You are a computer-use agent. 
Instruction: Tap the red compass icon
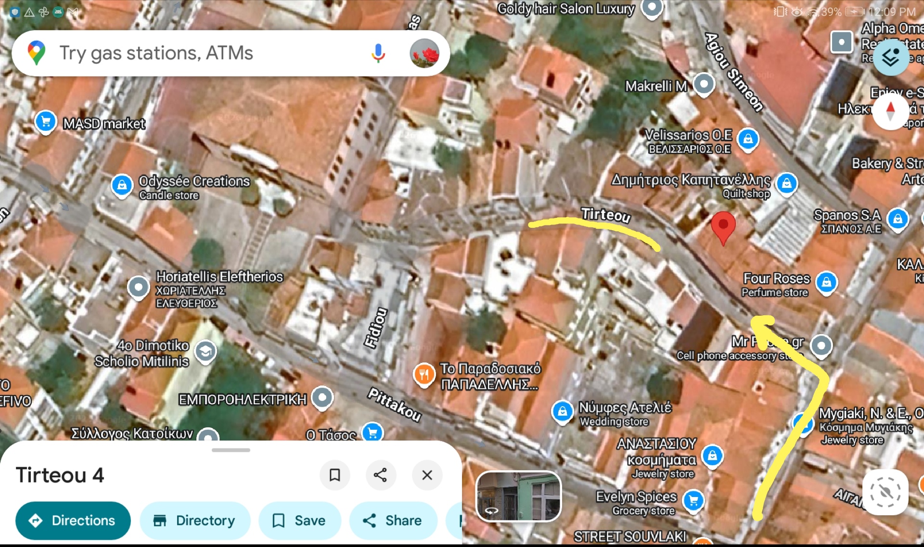890,112
